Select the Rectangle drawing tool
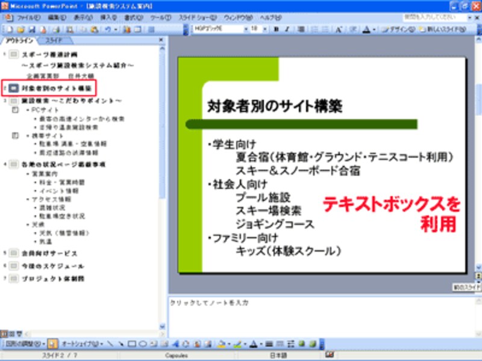The width and height of the screenshot is (482, 361). (x=132, y=344)
